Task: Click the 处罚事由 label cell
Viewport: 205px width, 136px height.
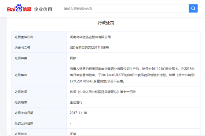Action: pyautogui.click(x=39, y=75)
